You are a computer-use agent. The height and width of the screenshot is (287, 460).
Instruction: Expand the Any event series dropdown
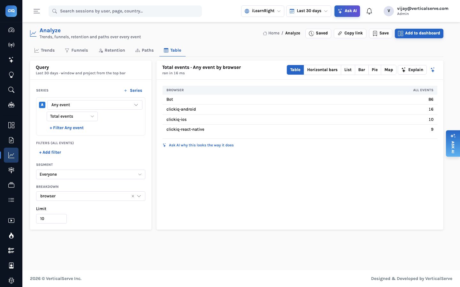(x=95, y=105)
